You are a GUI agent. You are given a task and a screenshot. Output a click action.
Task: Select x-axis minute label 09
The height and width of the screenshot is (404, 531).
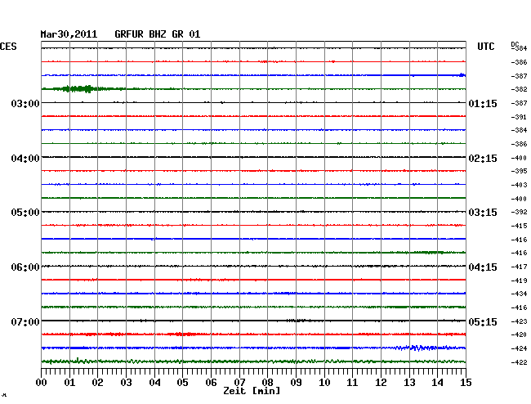pyautogui.click(x=296, y=383)
